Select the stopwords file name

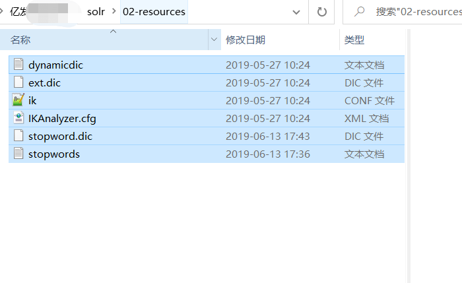point(54,154)
